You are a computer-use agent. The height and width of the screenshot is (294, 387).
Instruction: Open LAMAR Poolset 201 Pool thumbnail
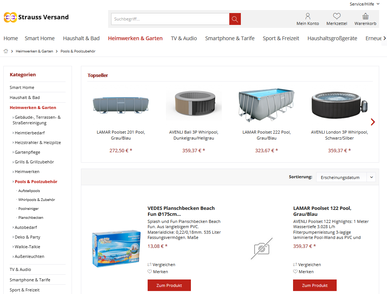pyautogui.click(x=121, y=105)
